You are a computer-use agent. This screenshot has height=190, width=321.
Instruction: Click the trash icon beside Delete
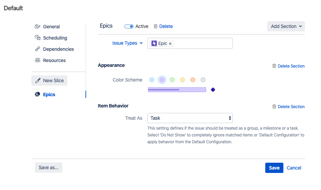(156, 26)
